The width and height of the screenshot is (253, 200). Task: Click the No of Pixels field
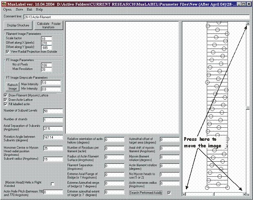47,65
